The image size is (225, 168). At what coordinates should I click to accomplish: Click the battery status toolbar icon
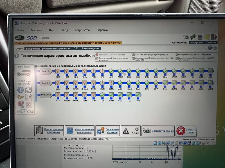point(200,37)
